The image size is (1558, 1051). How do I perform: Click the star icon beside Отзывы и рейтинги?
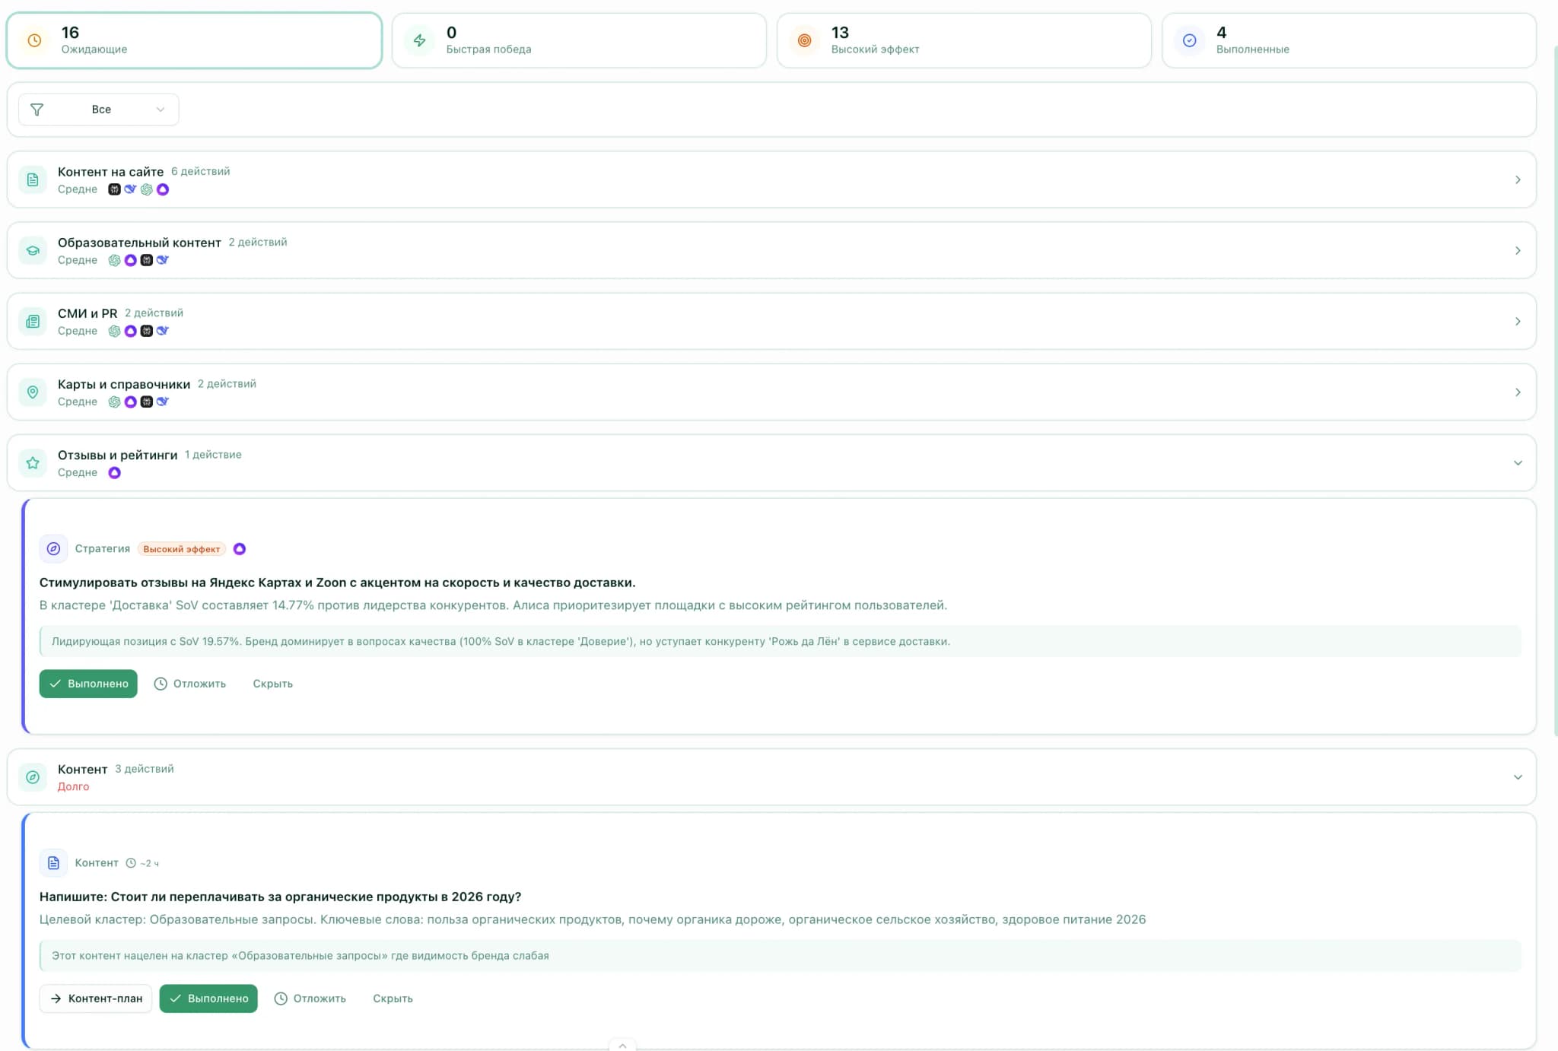click(33, 462)
